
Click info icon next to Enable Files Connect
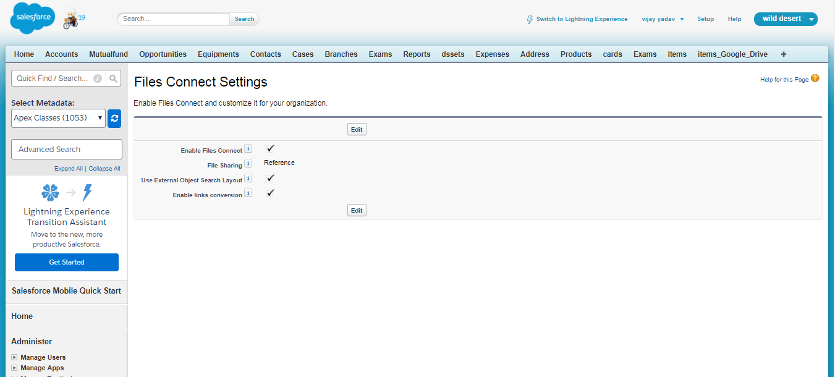(x=248, y=149)
